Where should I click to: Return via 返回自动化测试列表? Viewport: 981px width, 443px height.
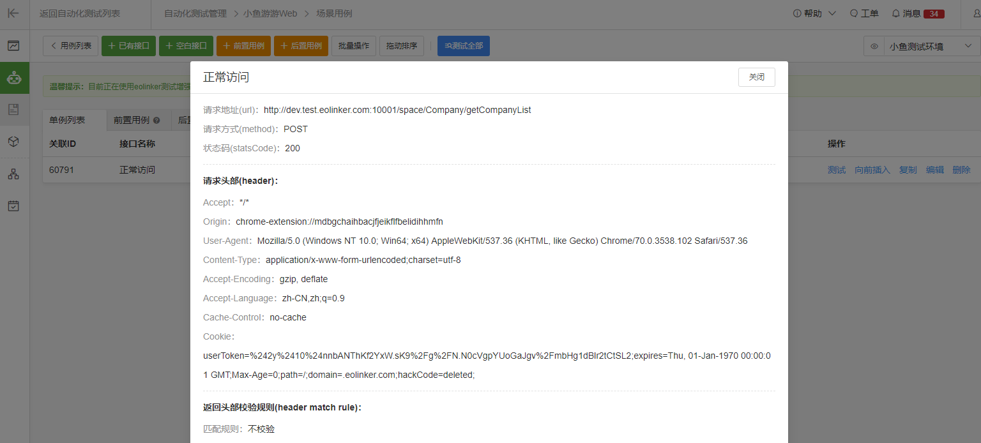point(80,13)
